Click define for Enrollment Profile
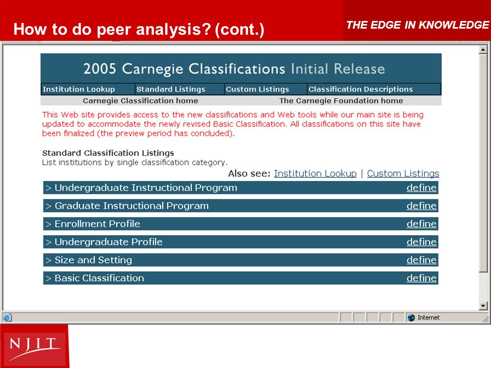This screenshot has width=491, height=368. [421, 224]
